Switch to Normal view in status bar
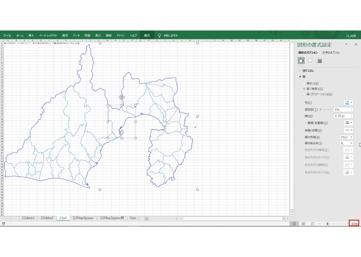Screen dimensions: 361x257 [294, 224]
